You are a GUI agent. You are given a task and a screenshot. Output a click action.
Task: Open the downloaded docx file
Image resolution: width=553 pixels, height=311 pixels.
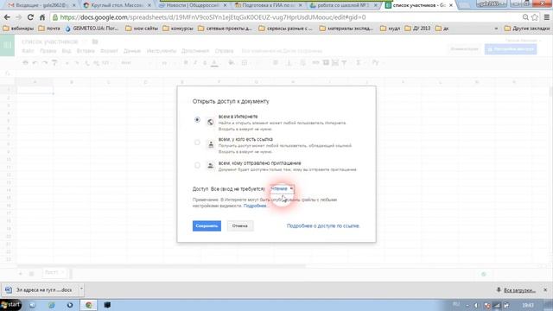click(x=40, y=290)
